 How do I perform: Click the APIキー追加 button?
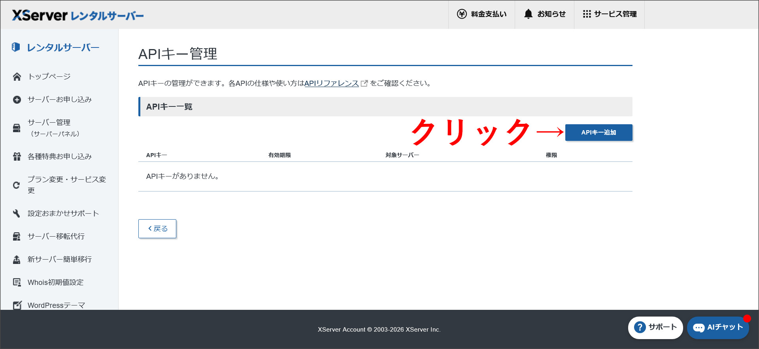coord(599,133)
